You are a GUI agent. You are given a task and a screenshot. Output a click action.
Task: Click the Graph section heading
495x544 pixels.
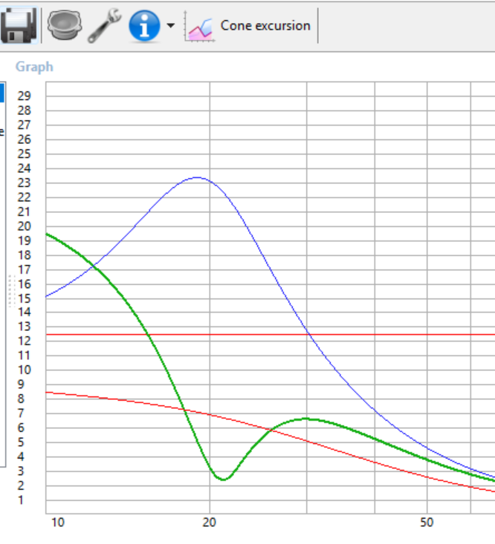tap(34, 66)
